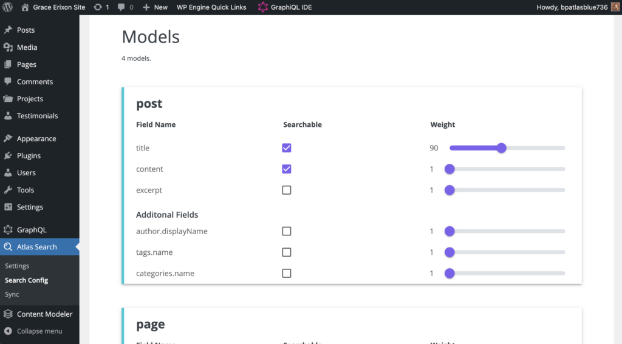Open the Testimonials menu link
This screenshot has width=622, height=344.
(x=37, y=116)
